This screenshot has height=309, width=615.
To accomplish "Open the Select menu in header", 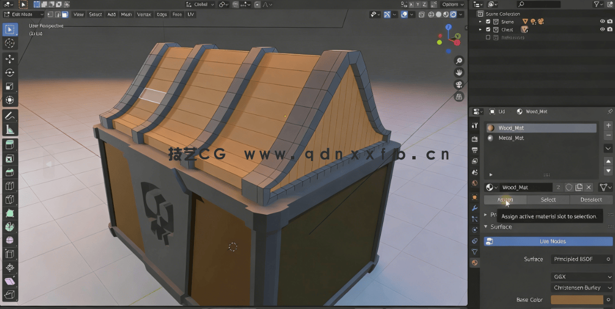I will point(95,15).
